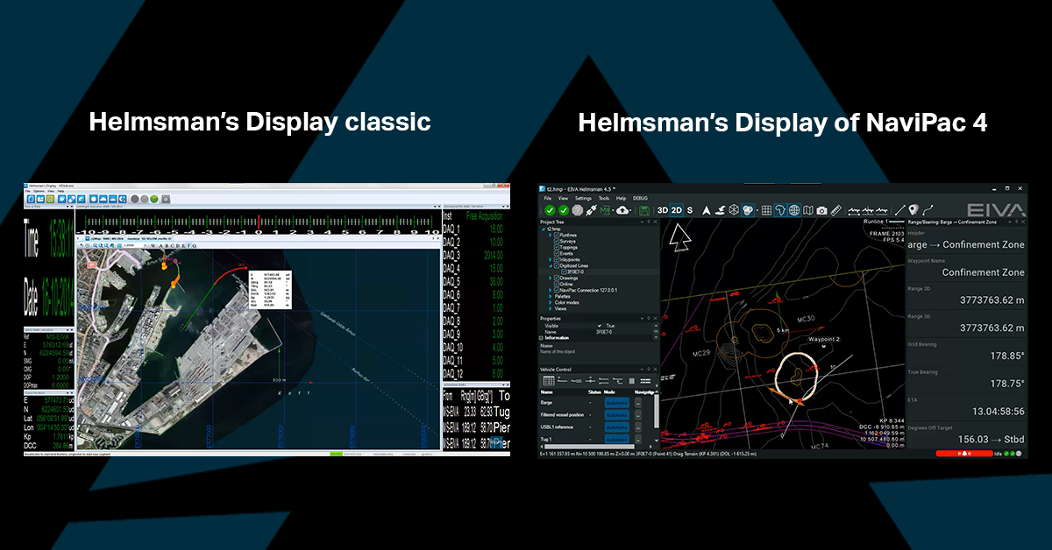Open the camera screenshot tool
1052x550 pixels.
pyautogui.click(x=821, y=210)
